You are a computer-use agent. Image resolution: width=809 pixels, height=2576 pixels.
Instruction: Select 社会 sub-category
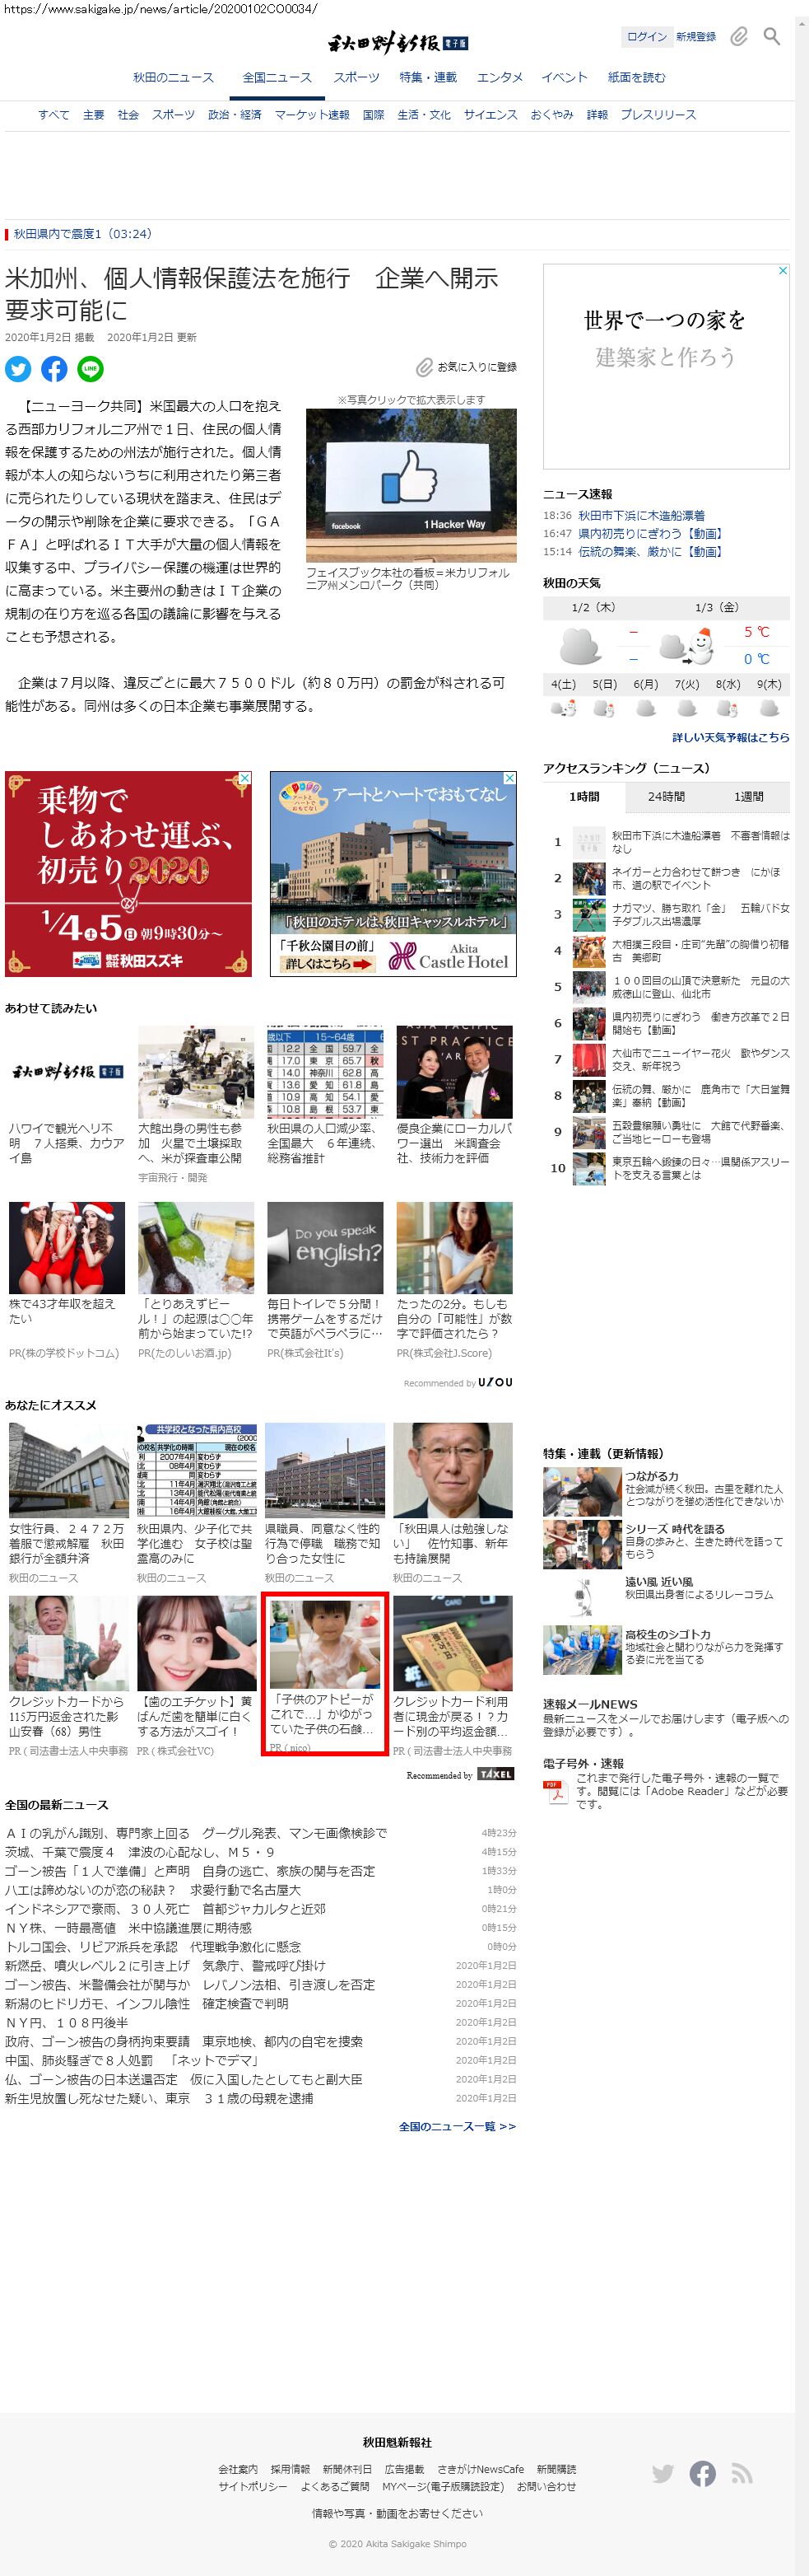pyautogui.click(x=128, y=115)
